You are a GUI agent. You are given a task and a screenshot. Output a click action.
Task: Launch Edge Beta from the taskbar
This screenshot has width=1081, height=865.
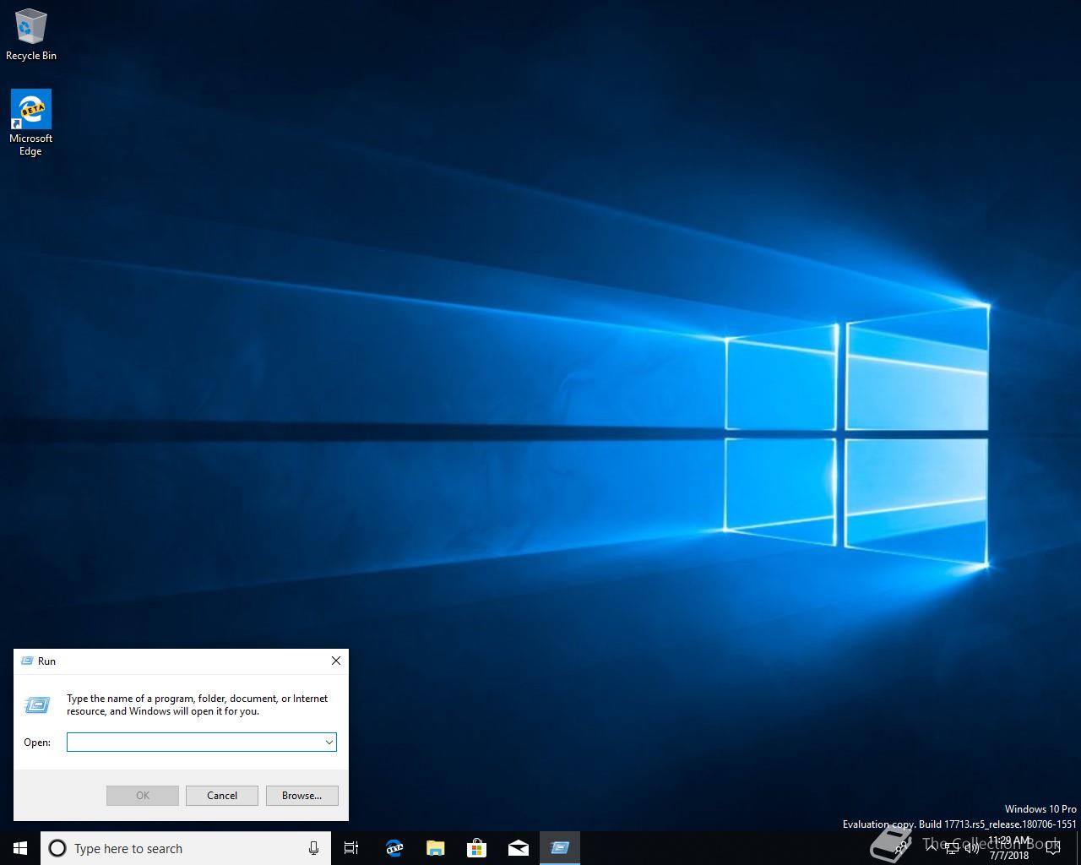[394, 848]
